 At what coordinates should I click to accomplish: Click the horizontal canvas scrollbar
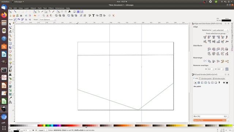[87, 123]
